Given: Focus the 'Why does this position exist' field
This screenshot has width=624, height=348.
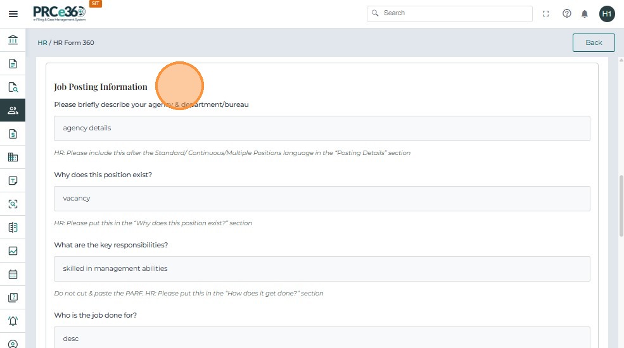Looking at the screenshot, I should 322,198.
